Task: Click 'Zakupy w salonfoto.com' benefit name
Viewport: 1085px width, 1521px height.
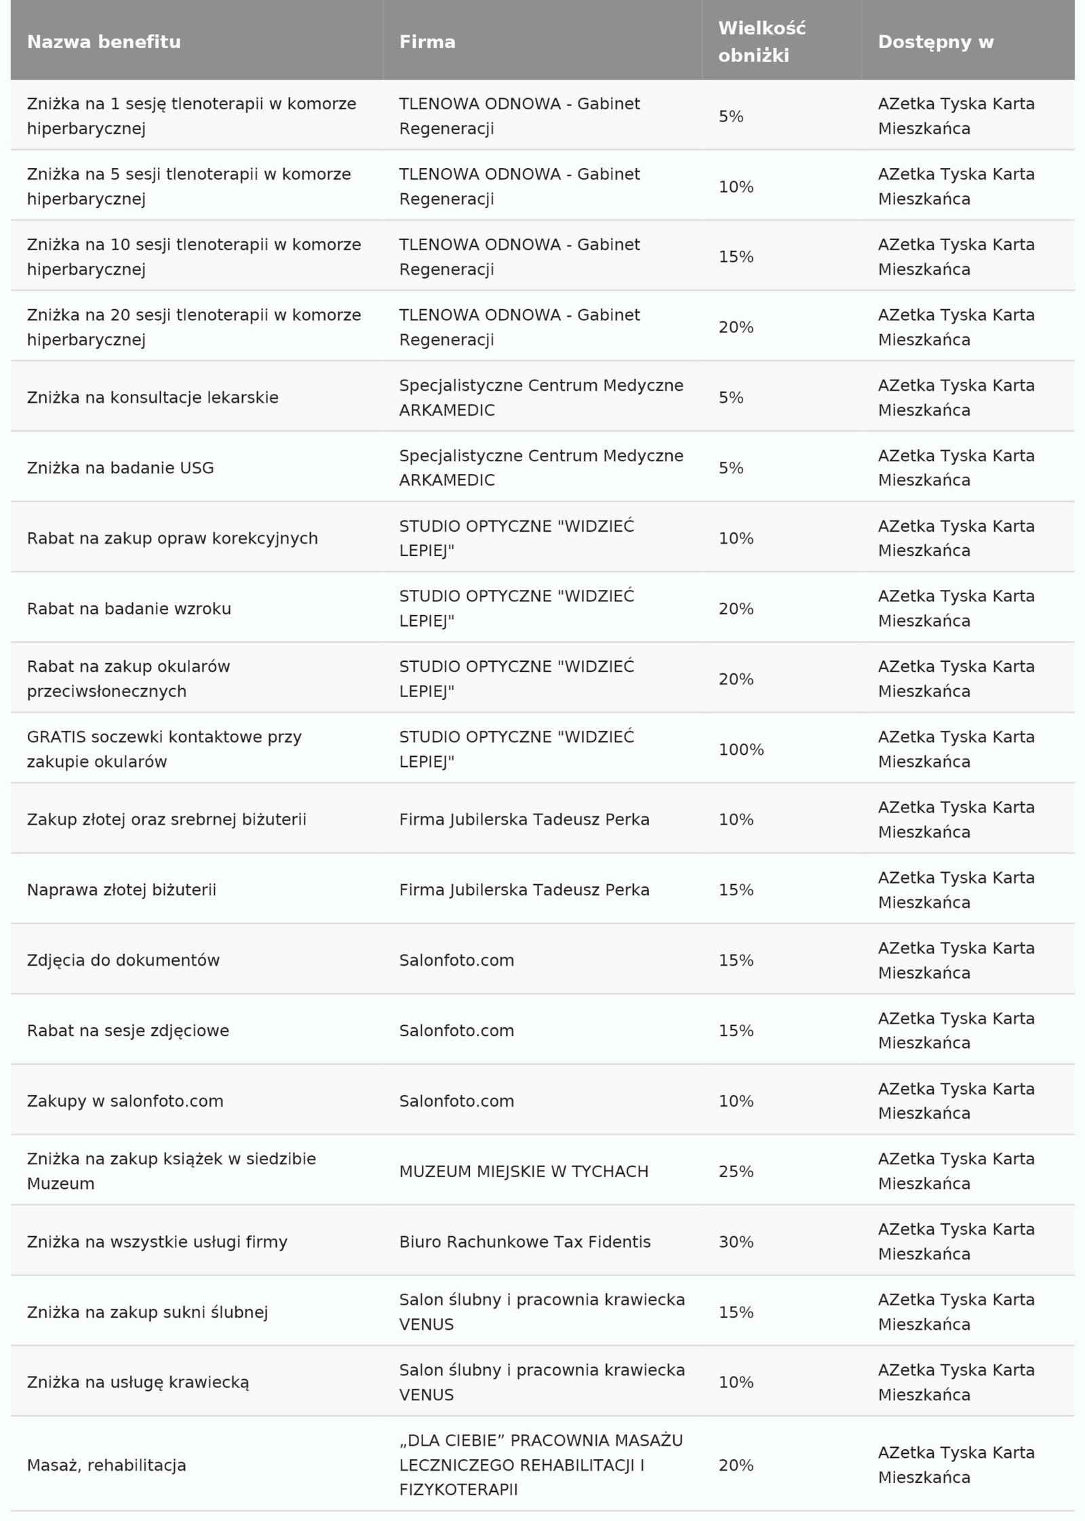Action: [x=125, y=1101]
